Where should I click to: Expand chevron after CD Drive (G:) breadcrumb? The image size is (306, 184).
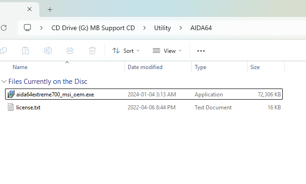144,28
